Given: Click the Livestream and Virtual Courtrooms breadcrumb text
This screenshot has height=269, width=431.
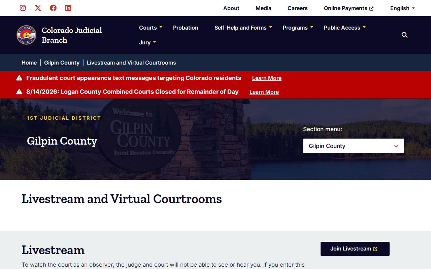Looking at the screenshot, I should tap(131, 63).
